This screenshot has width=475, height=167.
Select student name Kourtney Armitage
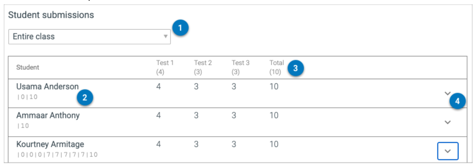pyautogui.click(x=50, y=144)
